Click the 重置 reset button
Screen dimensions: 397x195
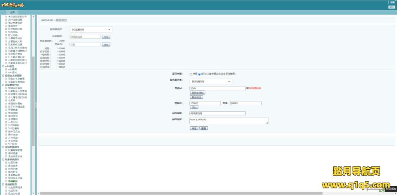pos(203,128)
